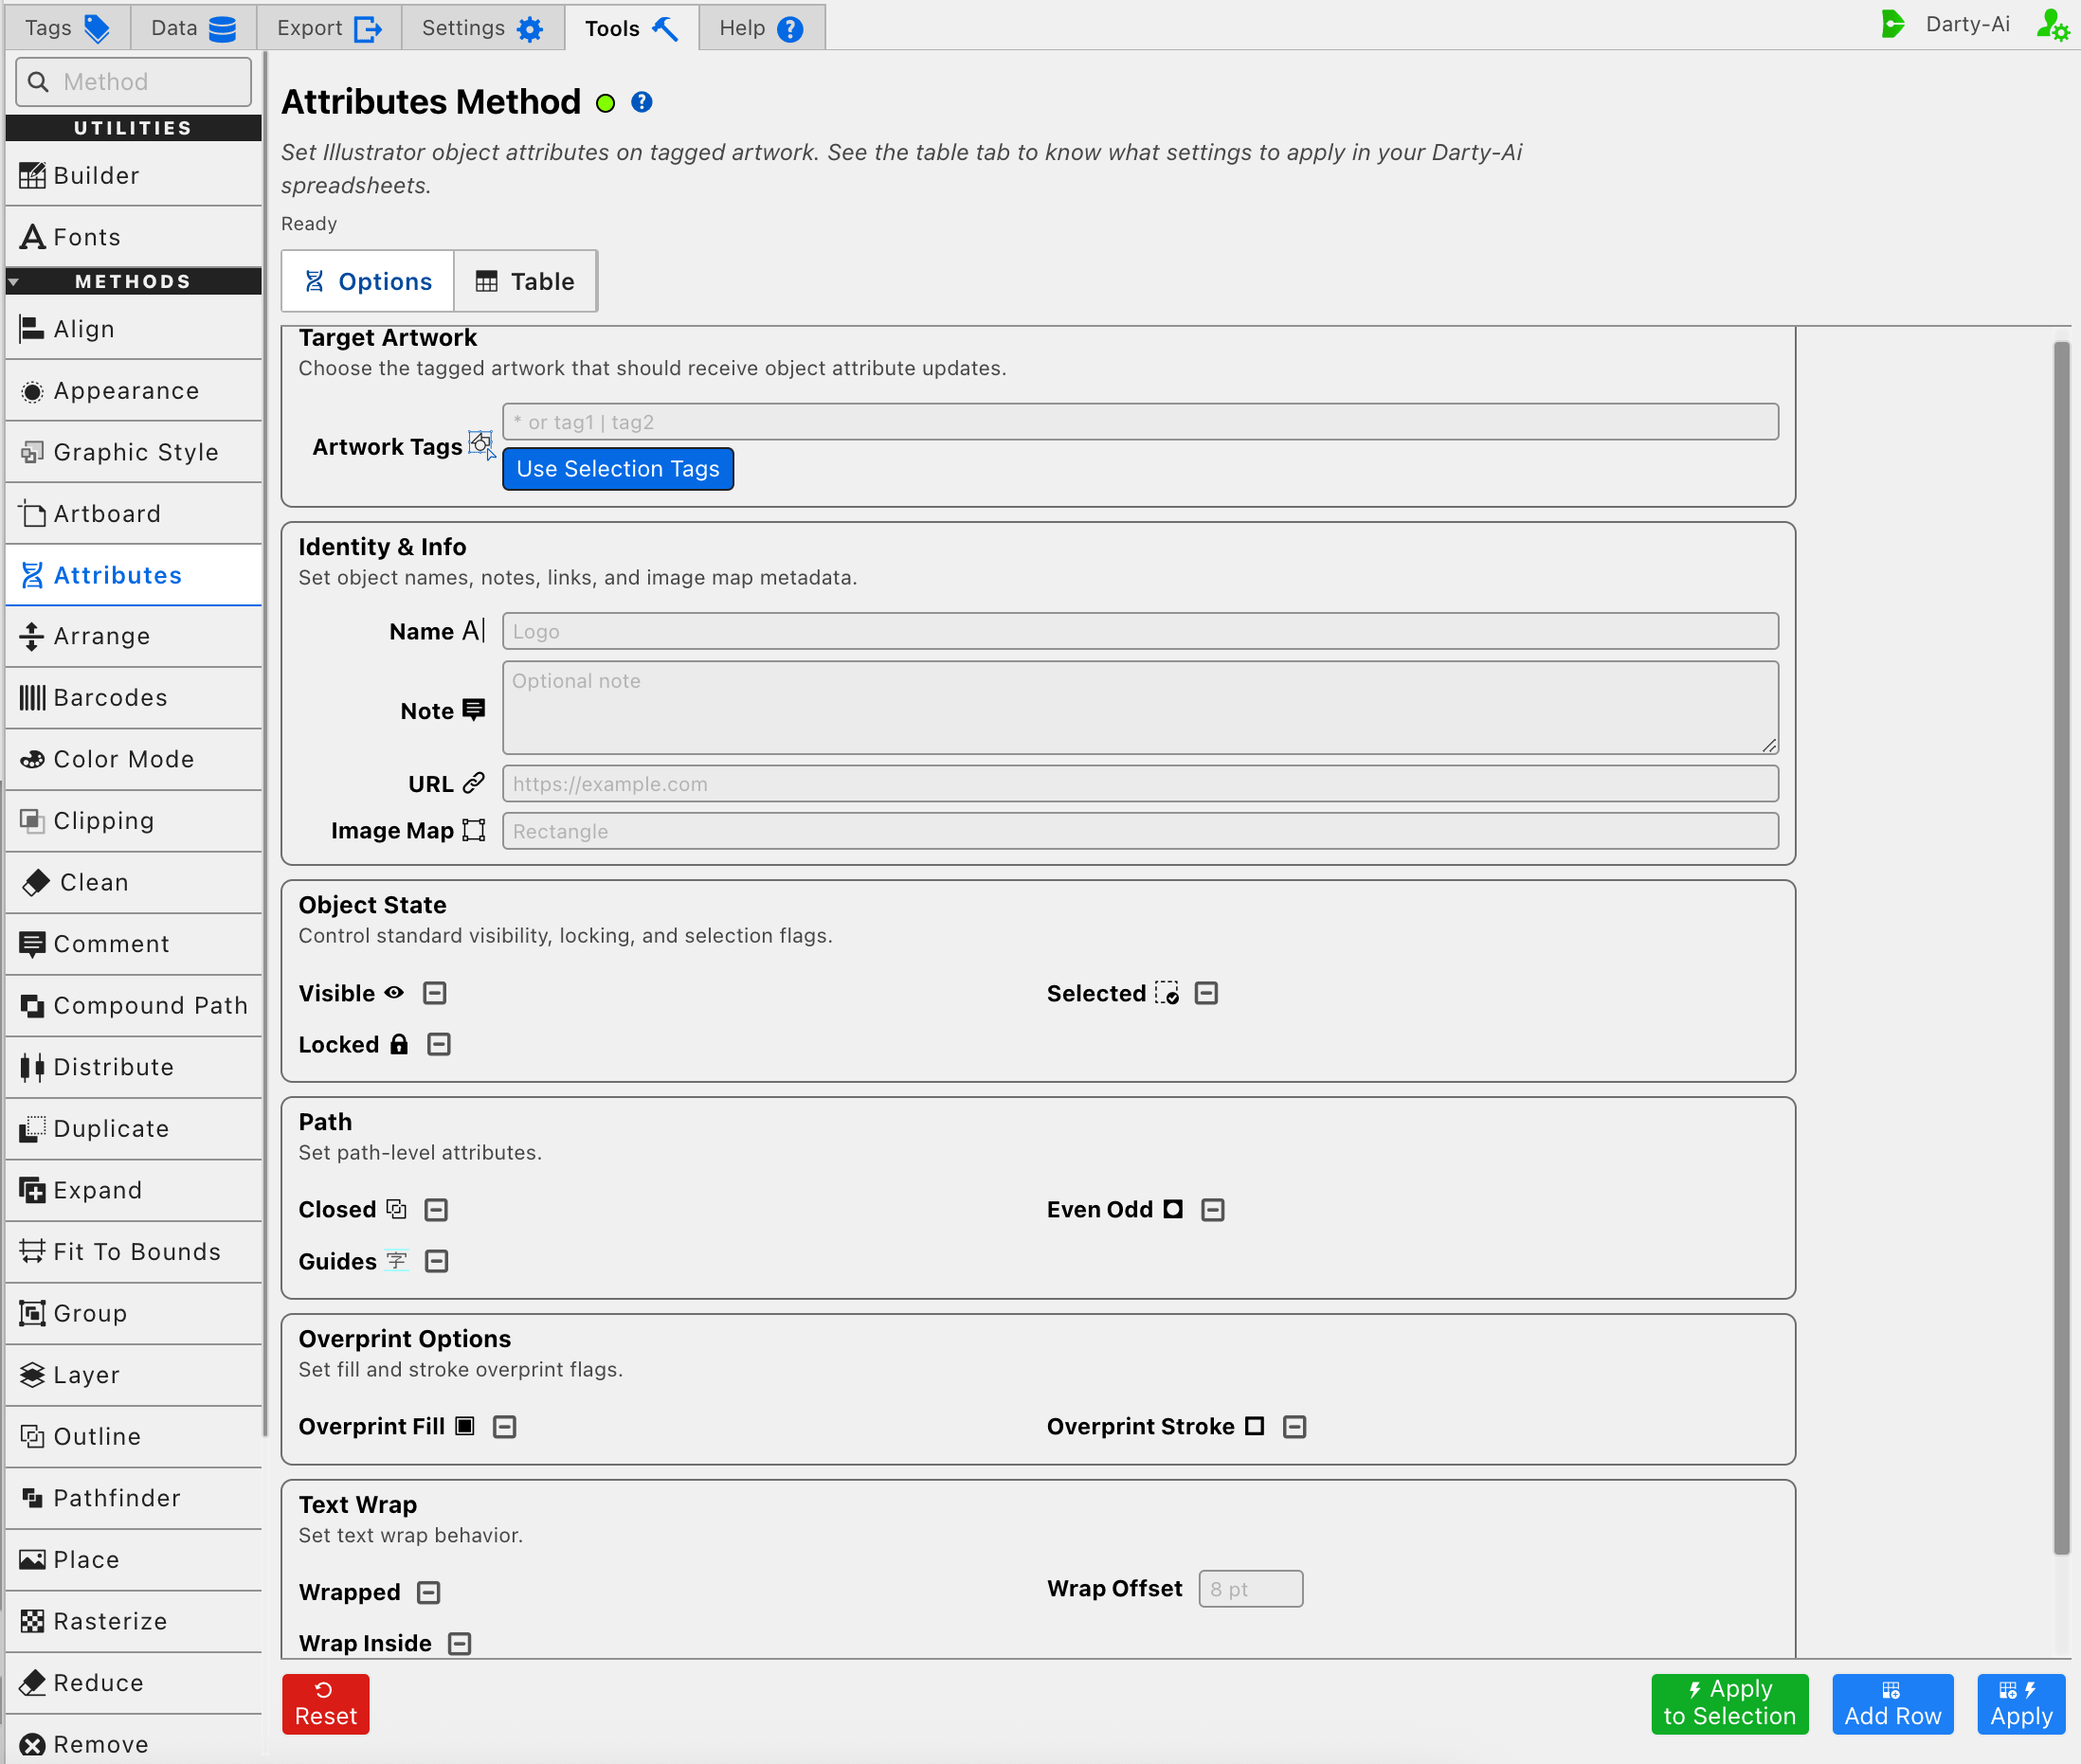Open the Group method
The height and width of the screenshot is (1764, 2081).
click(x=133, y=1313)
